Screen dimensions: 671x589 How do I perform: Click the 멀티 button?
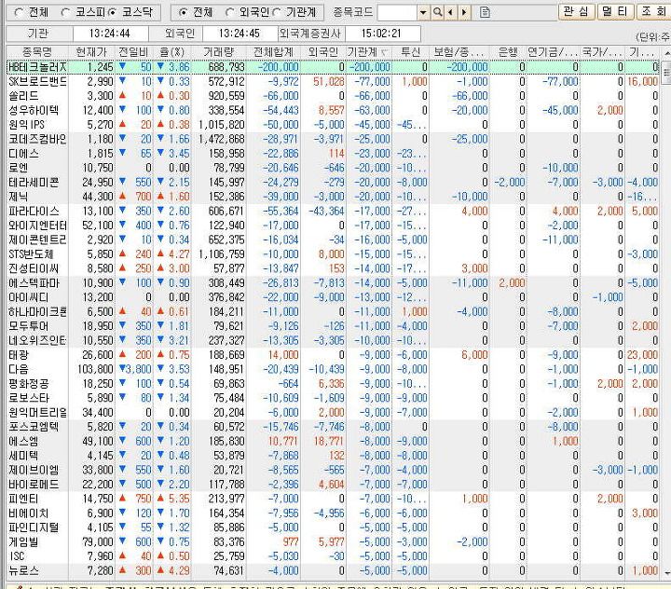[x=615, y=11]
